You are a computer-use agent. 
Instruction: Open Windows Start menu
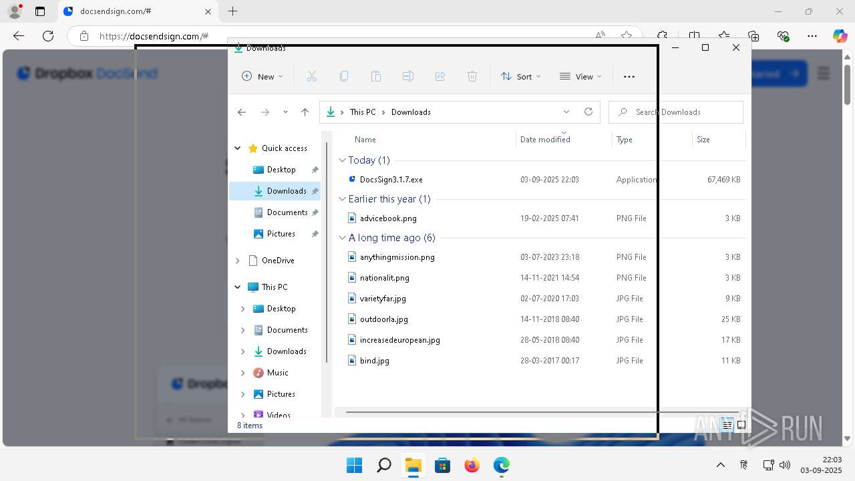354,465
